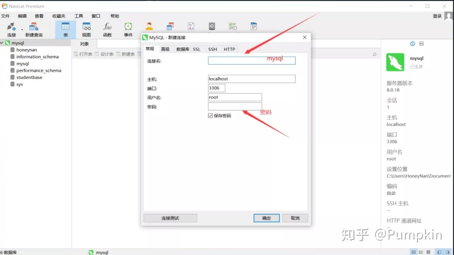Open the Function (函数) toolbar icon
This screenshot has width=454, height=255.
[x=107, y=29]
